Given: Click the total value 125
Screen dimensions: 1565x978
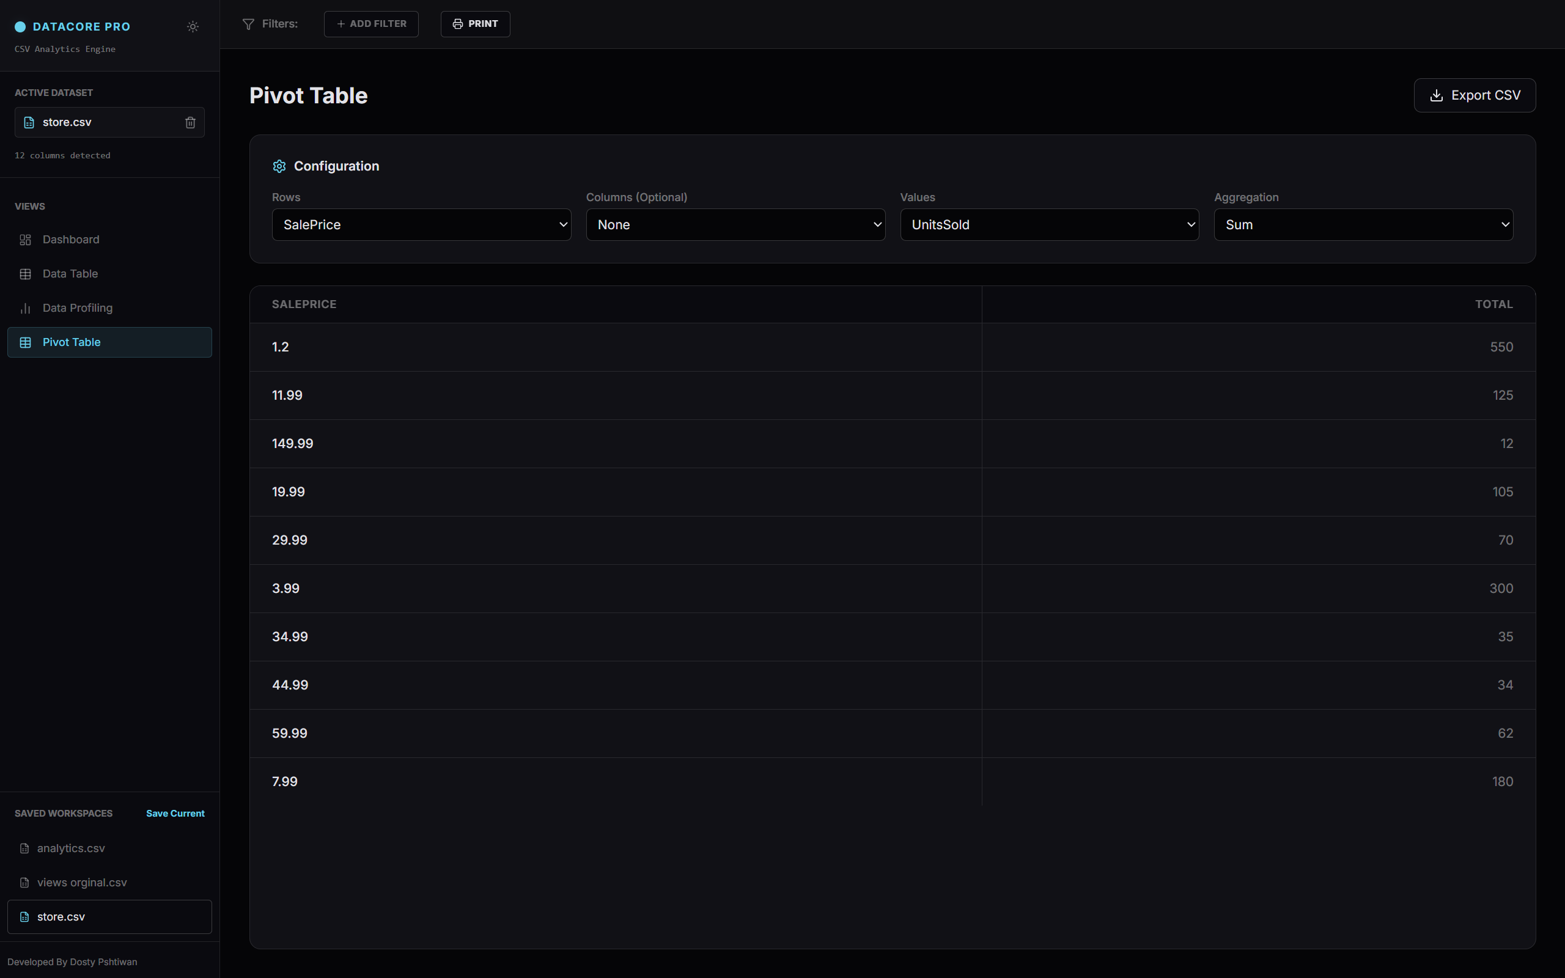Looking at the screenshot, I should pos(1502,395).
